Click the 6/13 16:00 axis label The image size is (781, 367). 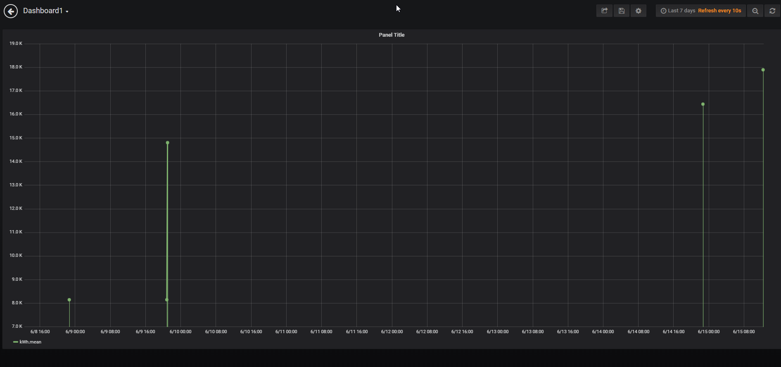[568, 332]
